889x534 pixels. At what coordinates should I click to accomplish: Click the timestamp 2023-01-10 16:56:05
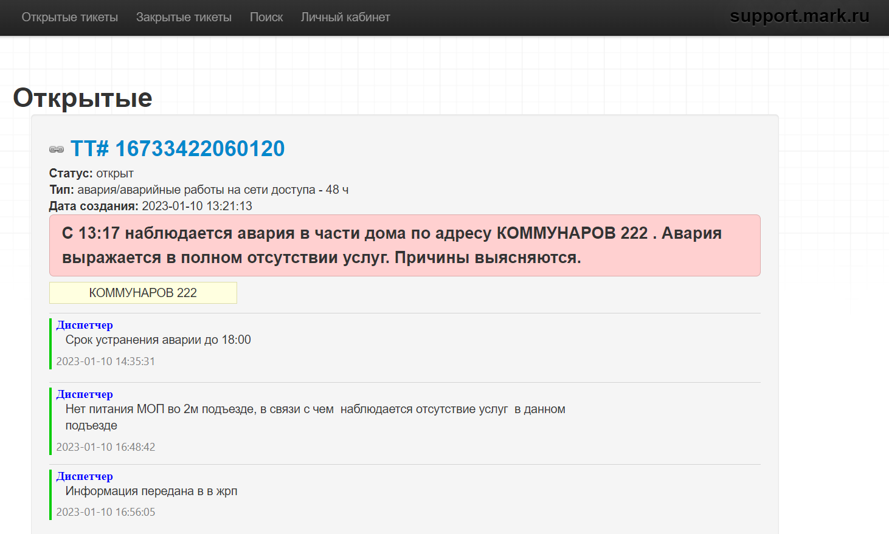tap(106, 512)
